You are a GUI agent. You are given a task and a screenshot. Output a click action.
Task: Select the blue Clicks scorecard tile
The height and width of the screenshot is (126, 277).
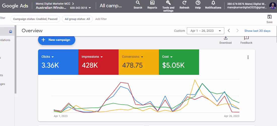58,62
